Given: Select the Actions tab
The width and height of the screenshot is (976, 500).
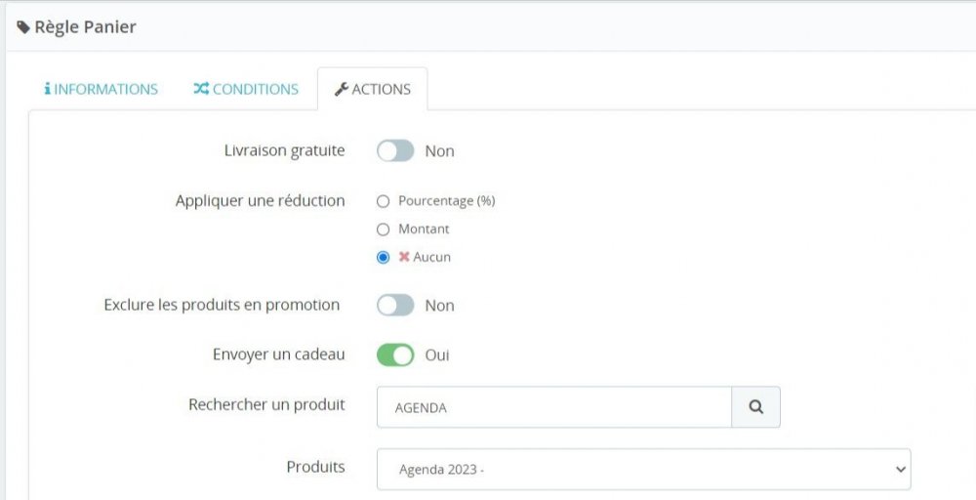Looking at the screenshot, I should tap(373, 89).
